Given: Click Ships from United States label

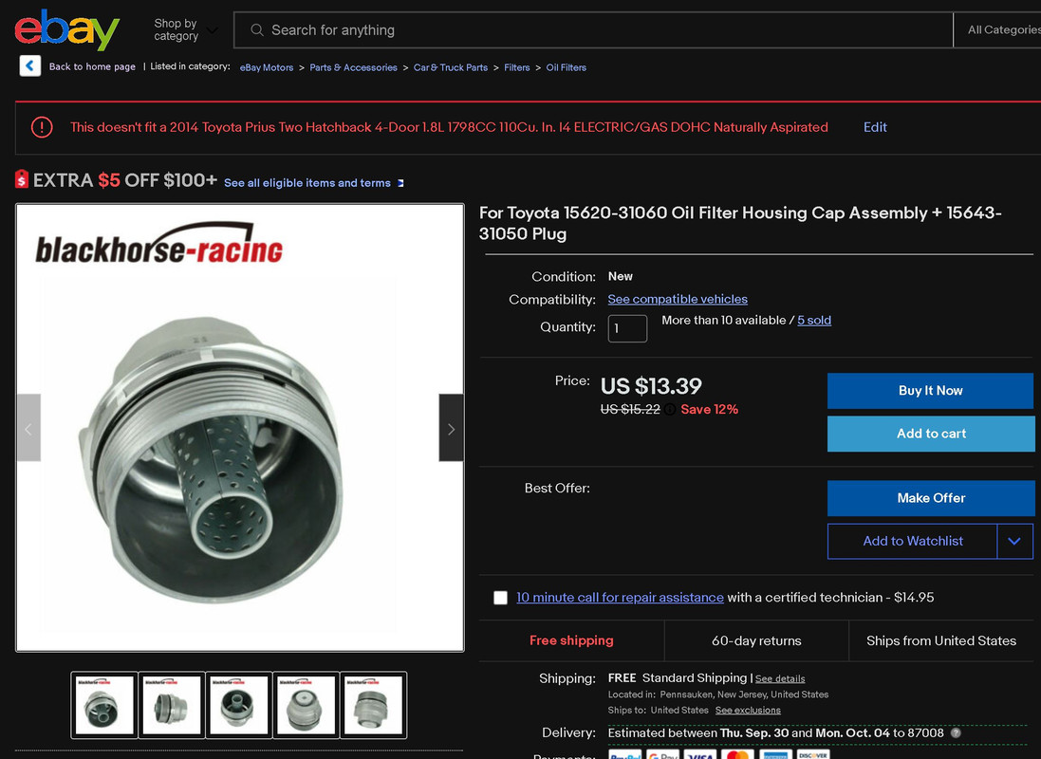Looking at the screenshot, I should point(940,640).
